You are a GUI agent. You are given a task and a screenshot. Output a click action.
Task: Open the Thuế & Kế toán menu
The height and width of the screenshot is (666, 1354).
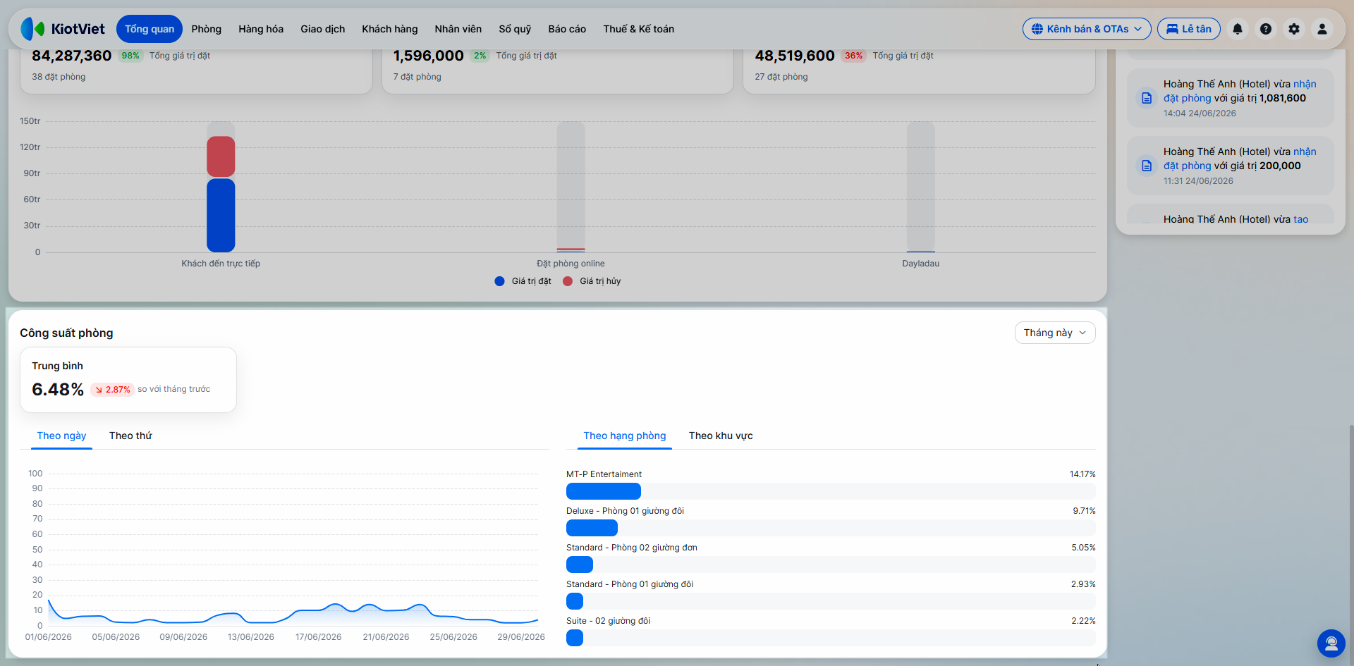(x=639, y=29)
